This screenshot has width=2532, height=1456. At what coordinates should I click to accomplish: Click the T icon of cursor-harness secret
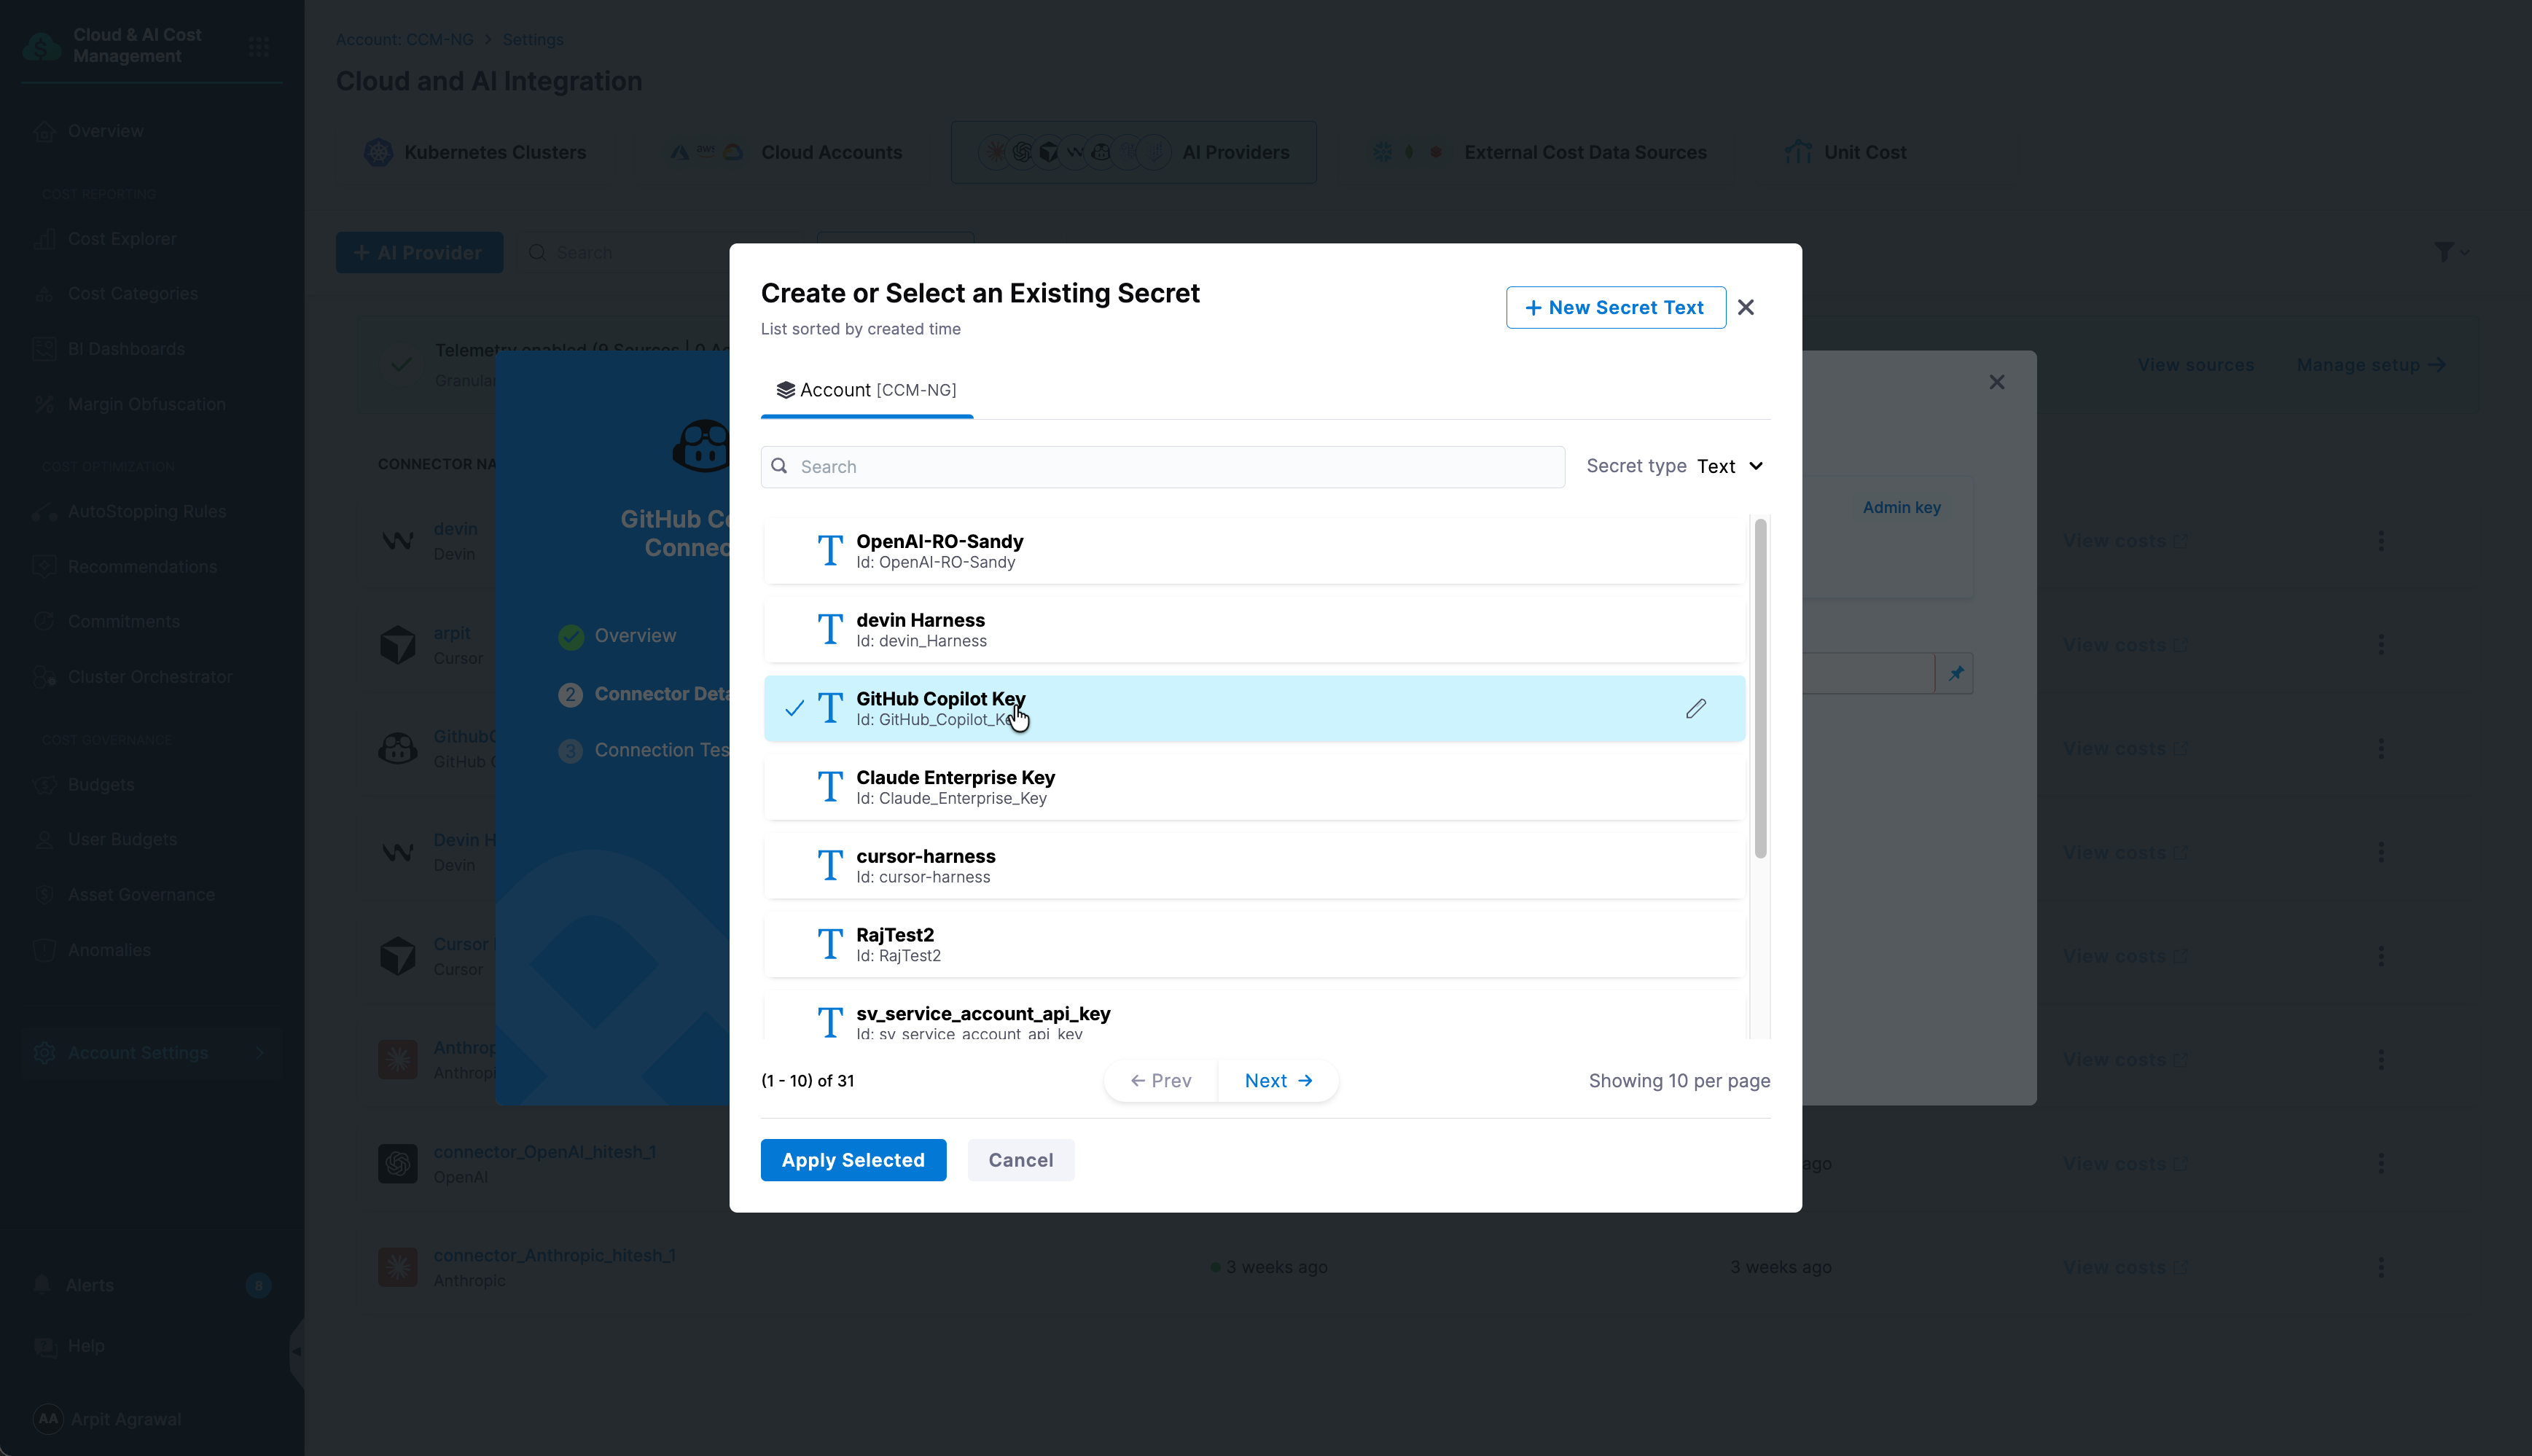pos(830,865)
